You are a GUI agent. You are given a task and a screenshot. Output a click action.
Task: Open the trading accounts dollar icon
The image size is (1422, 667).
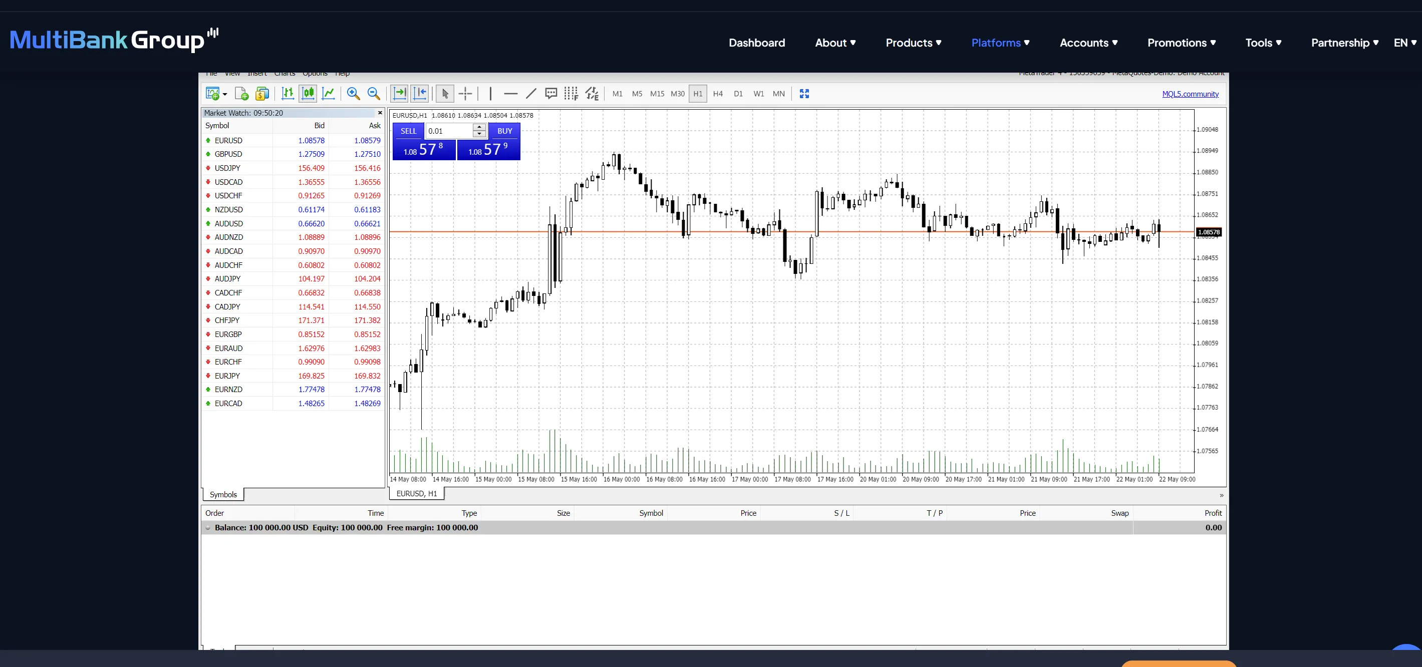click(262, 94)
